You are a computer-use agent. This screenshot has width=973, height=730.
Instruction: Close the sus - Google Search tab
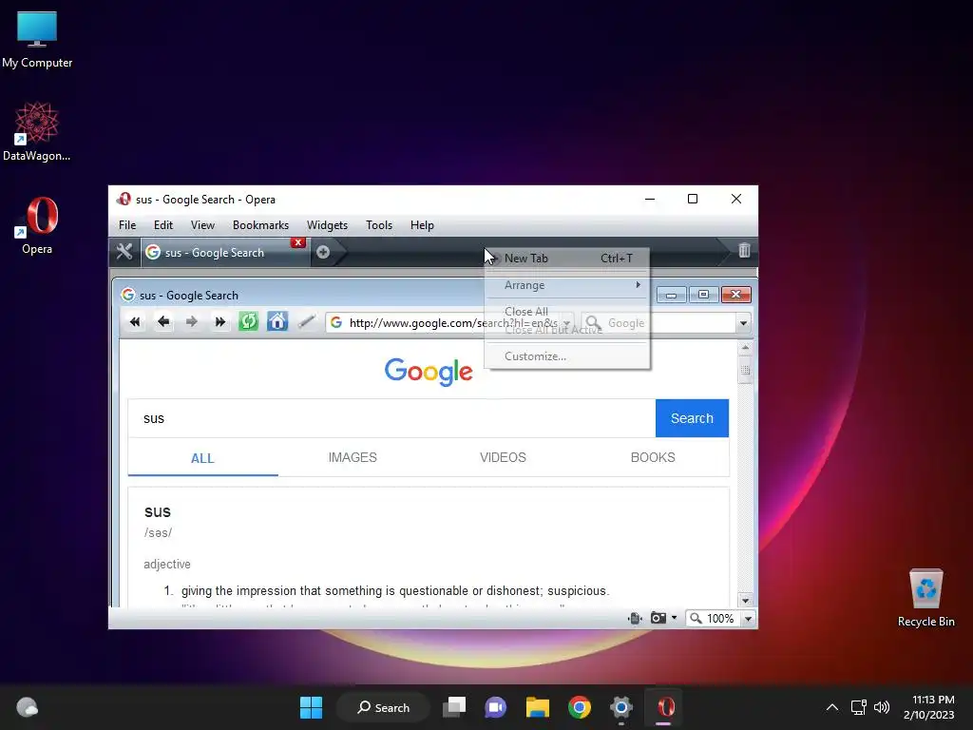coord(298,242)
